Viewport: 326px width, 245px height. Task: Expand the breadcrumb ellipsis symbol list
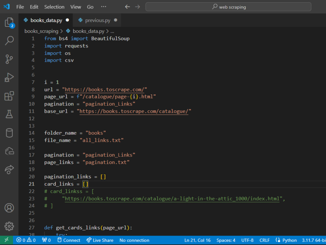click(112, 31)
